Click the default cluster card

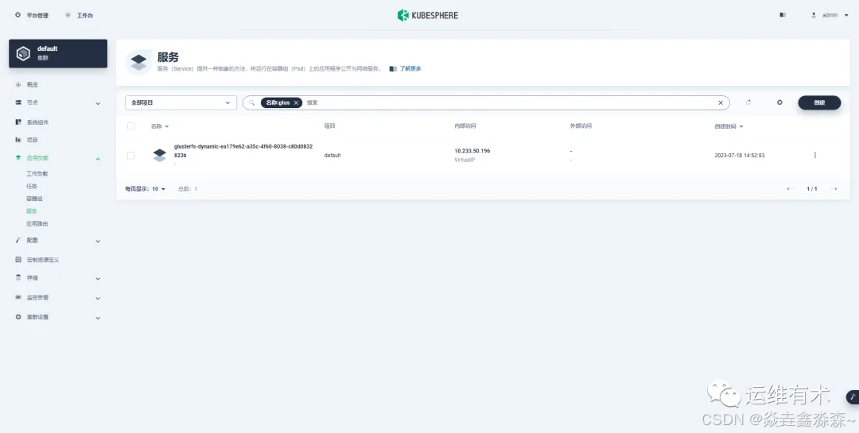(x=58, y=53)
